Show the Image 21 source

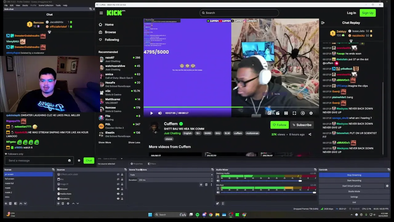118,184
